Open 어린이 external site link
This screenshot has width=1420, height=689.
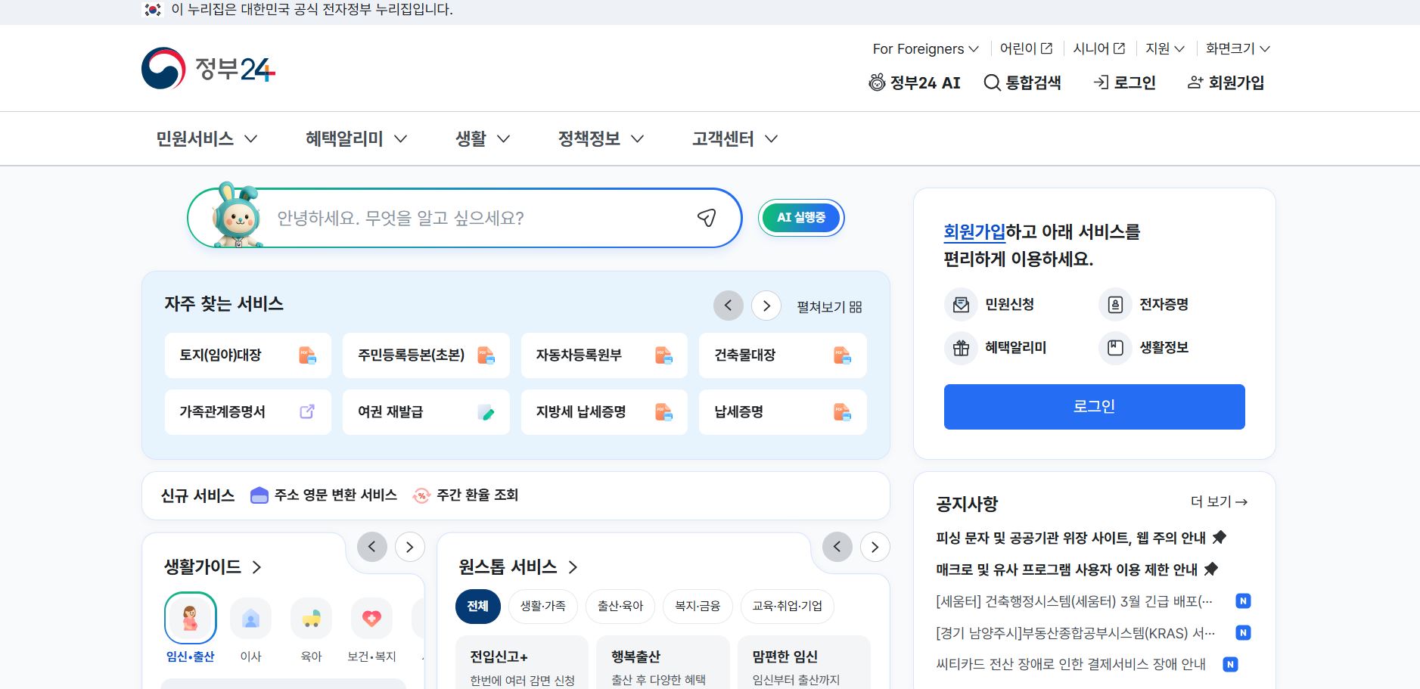click(1026, 48)
